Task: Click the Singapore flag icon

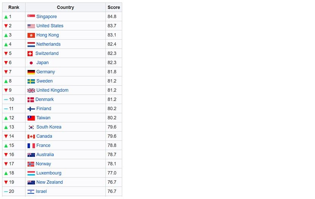Action: [31, 17]
